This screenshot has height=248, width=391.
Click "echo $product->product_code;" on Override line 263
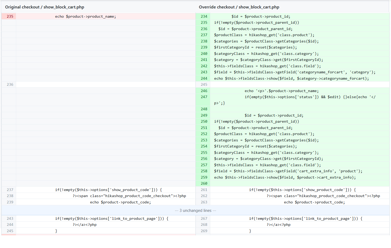[315, 202]
